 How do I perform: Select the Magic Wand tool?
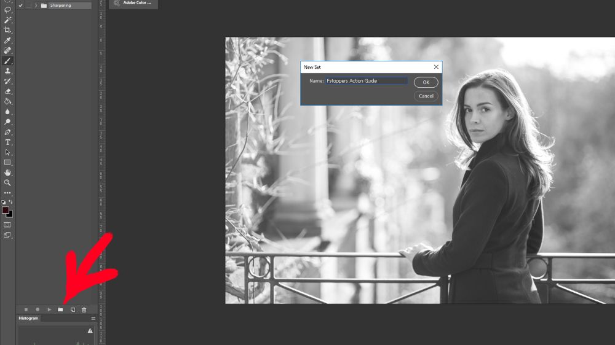point(7,20)
